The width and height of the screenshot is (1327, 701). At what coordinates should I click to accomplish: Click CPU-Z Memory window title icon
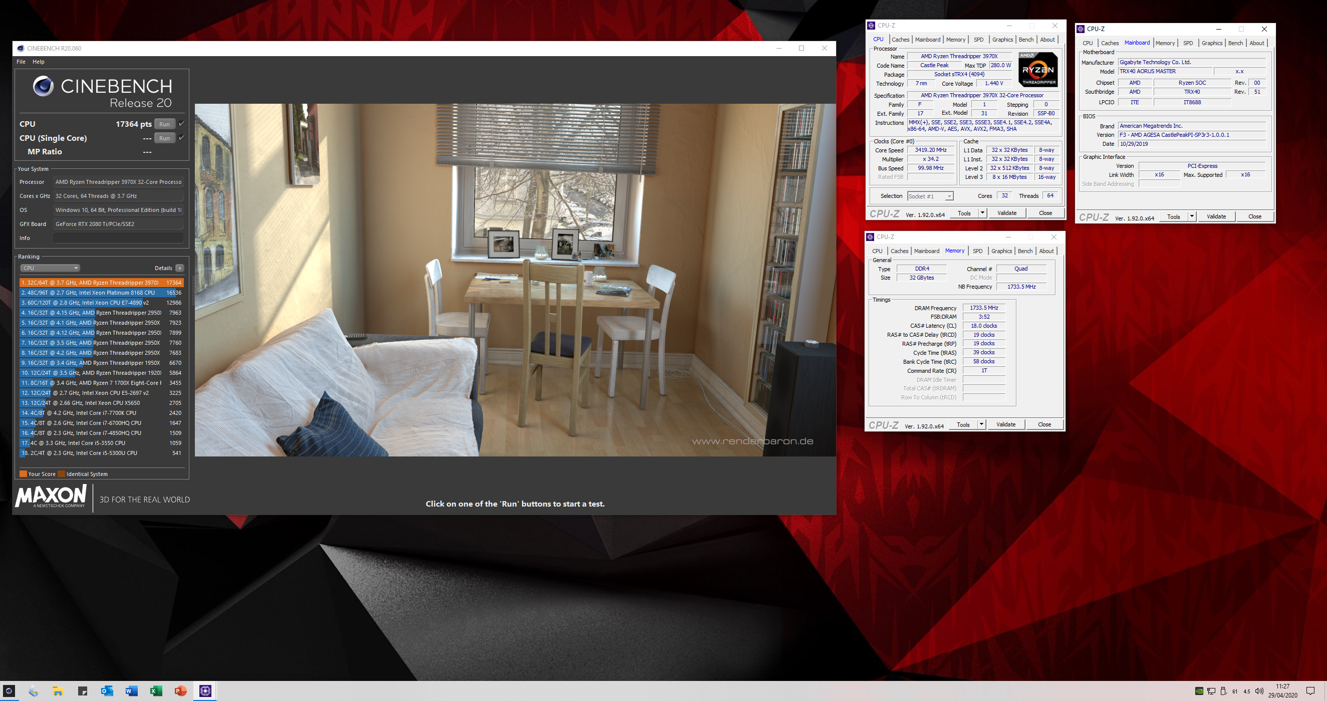click(x=870, y=237)
